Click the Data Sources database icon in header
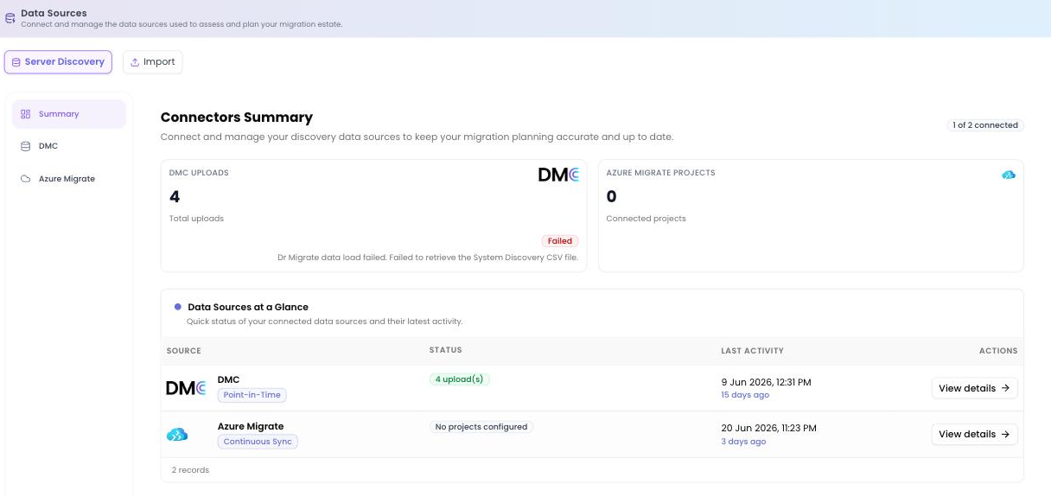The image size is (1051, 497). coord(10,17)
